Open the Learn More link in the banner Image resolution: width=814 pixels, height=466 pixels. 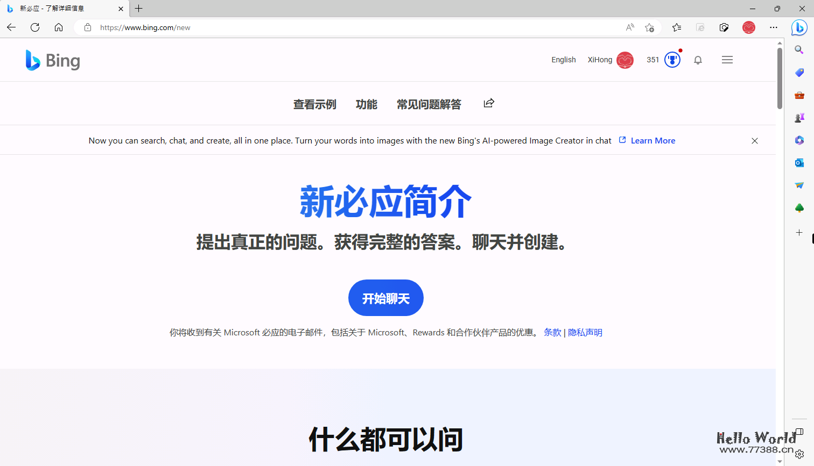tap(652, 140)
